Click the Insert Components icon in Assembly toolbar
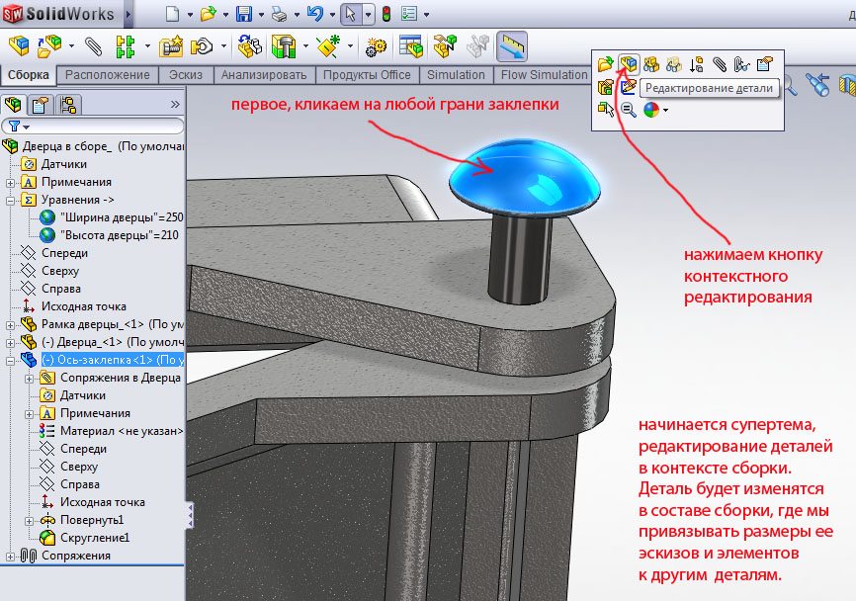Image resolution: width=856 pixels, height=601 pixels. tap(19, 45)
